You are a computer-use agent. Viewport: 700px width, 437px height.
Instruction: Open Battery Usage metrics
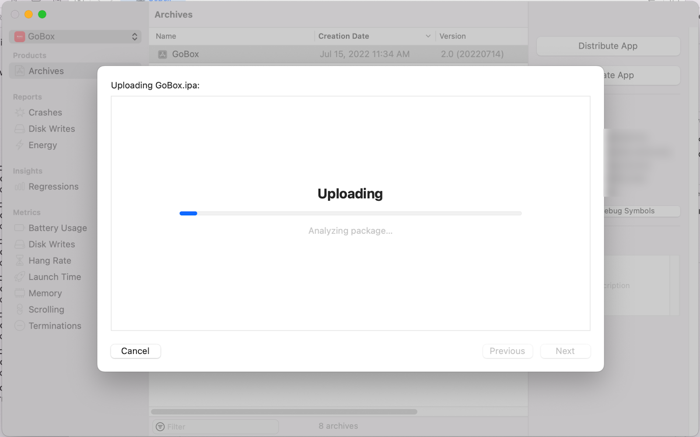click(x=58, y=228)
